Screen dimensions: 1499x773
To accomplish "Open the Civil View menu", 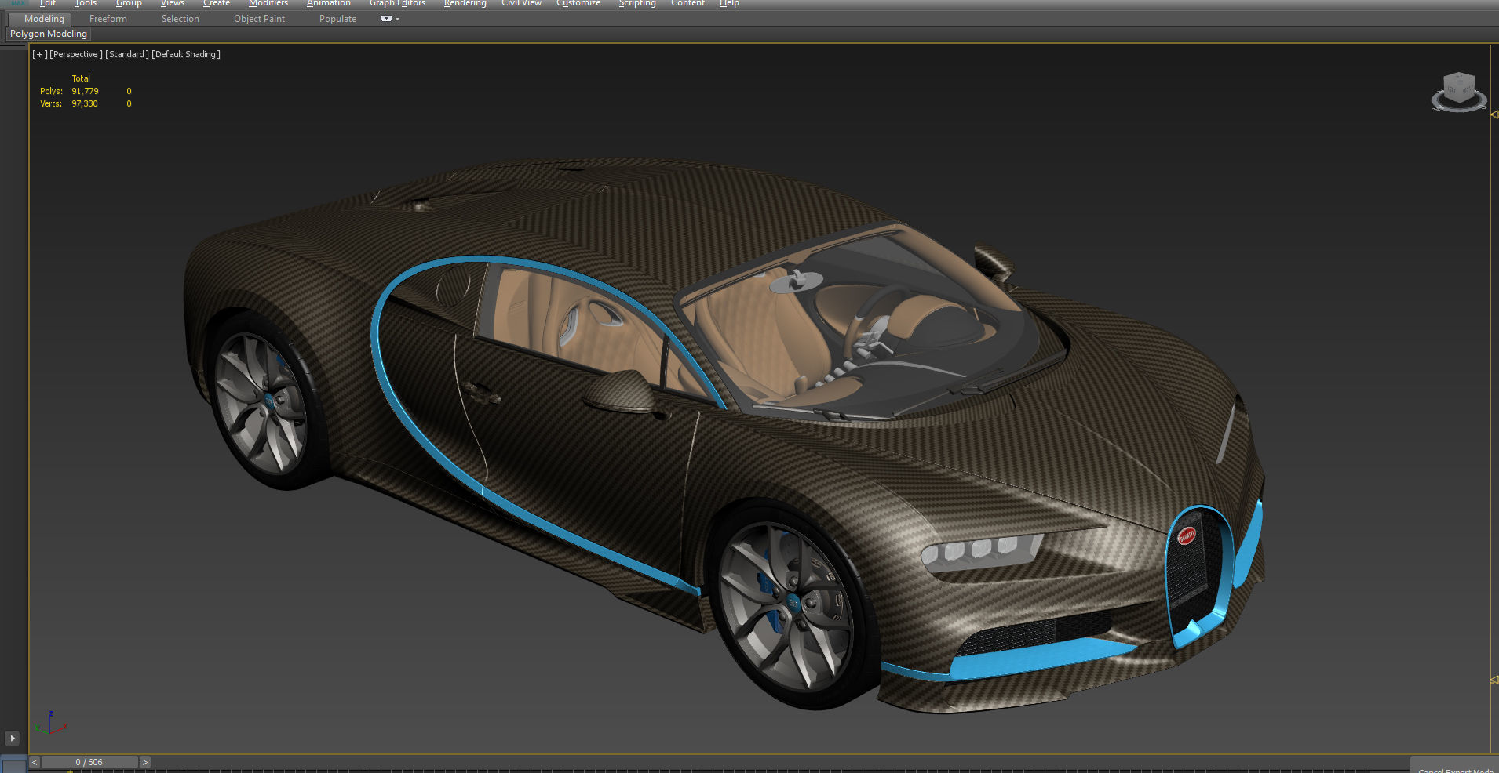I will [521, 3].
